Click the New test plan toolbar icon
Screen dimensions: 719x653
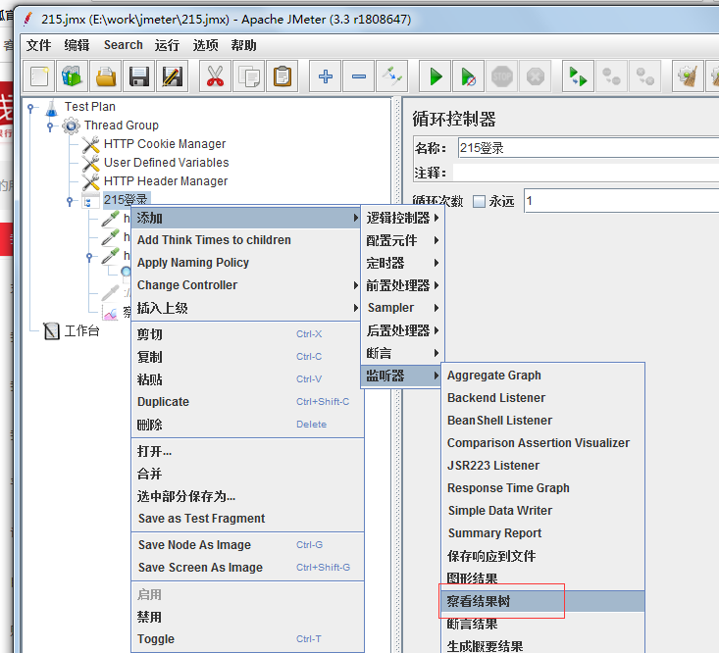point(39,76)
